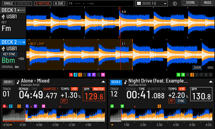Click the GRID button on waveform
This screenshot has height=129, width=215.
[210, 67]
